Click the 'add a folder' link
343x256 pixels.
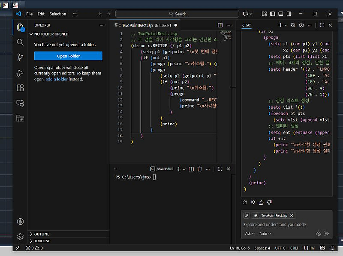[x=57, y=79]
